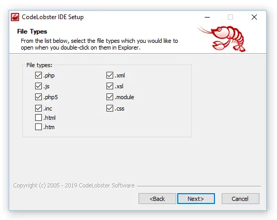Viewport: 277px width, 220px height.
Task: Cancel the CodeLobster IDE setup
Action: coord(240,199)
